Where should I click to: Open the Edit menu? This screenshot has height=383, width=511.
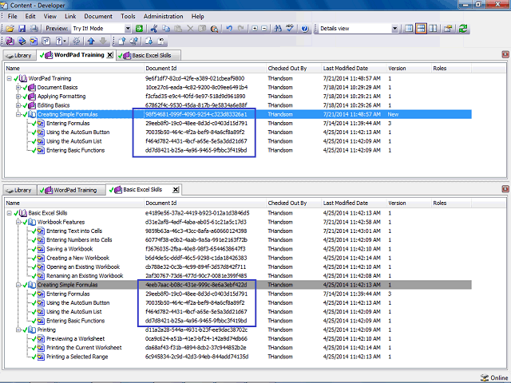click(30, 16)
